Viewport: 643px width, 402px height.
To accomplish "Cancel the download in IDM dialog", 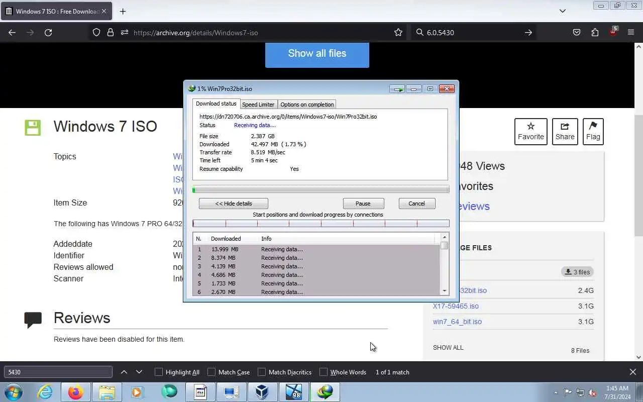I will pos(416,204).
